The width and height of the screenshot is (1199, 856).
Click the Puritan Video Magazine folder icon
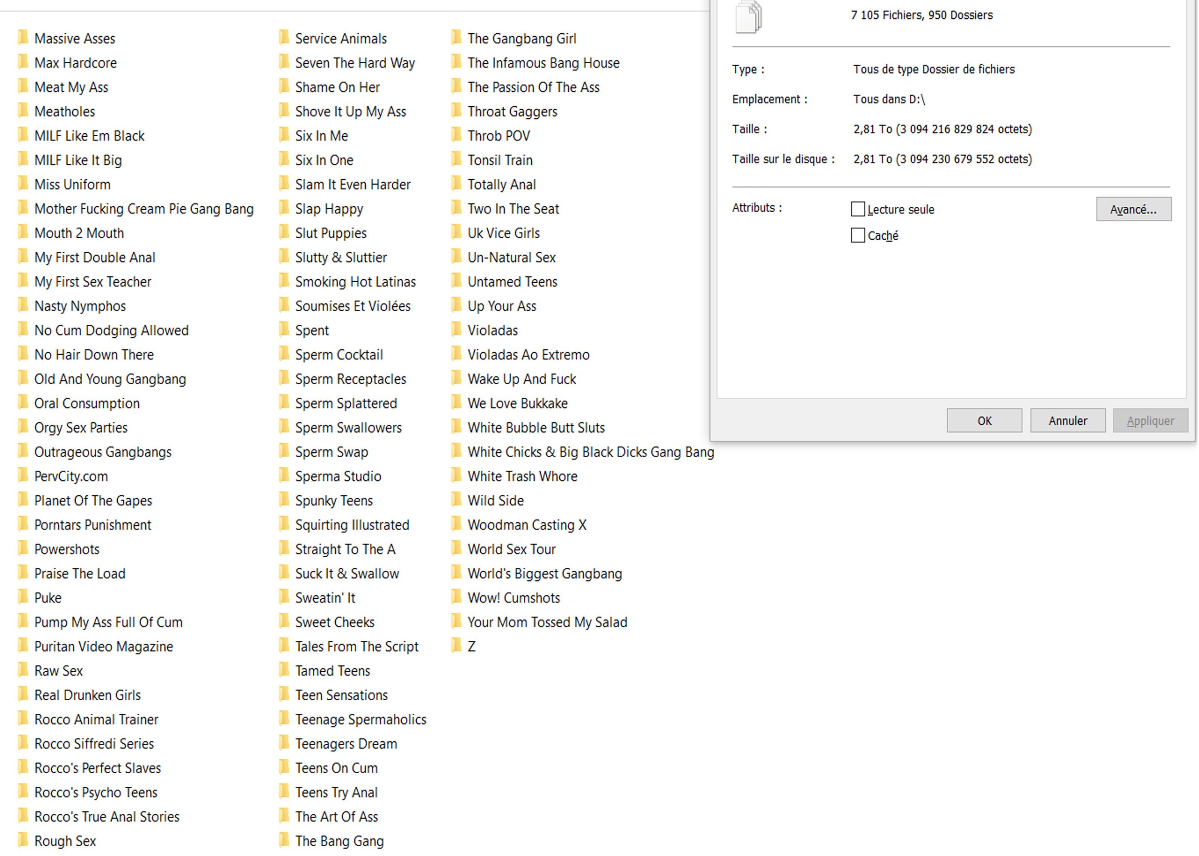pos(23,646)
